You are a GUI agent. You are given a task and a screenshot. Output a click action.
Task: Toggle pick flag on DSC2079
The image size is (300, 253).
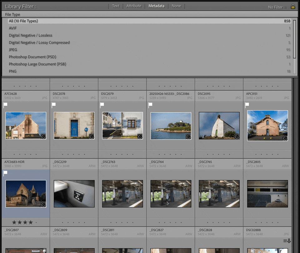(x=102, y=105)
